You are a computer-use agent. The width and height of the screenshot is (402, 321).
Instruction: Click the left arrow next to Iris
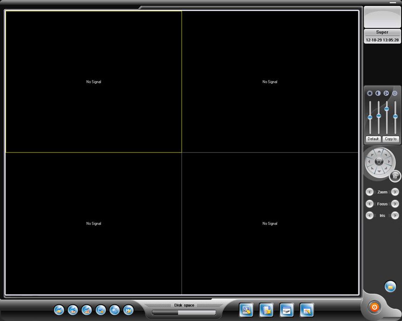click(369, 215)
